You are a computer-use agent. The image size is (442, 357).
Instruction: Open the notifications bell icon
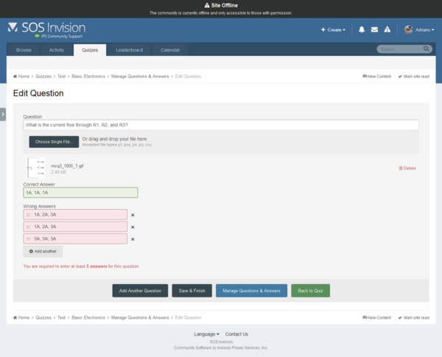(362, 29)
